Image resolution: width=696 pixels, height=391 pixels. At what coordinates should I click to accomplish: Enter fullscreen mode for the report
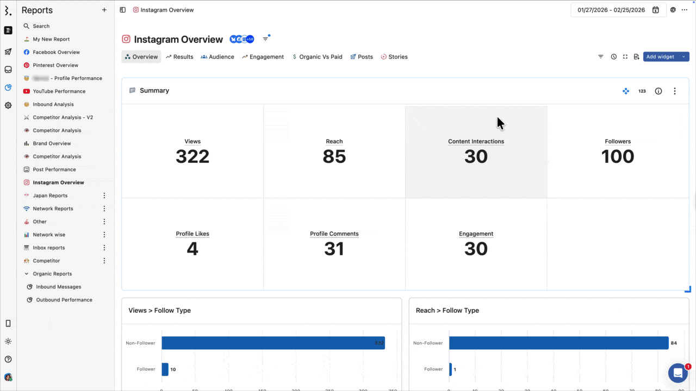[625, 57]
